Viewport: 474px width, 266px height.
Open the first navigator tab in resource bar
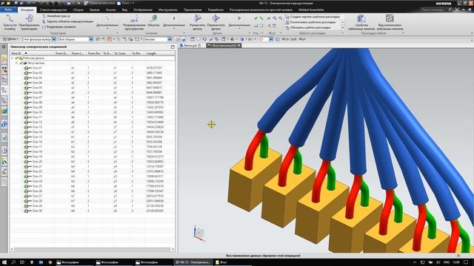click(x=4, y=59)
